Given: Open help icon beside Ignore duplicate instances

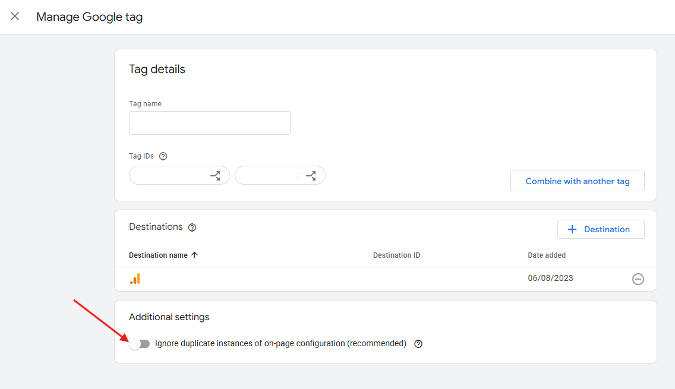Looking at the screenshot, I should [x=418, y=344].
